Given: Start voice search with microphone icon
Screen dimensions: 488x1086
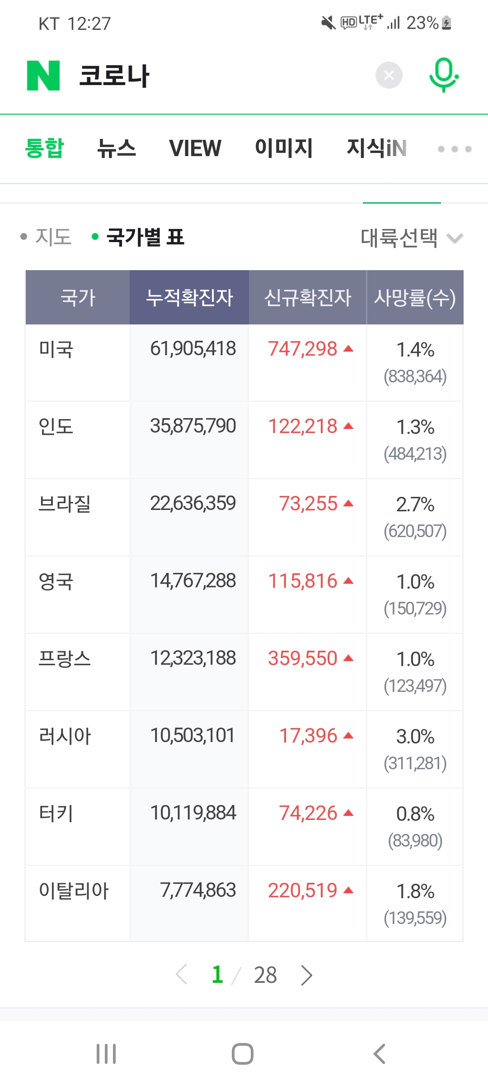Looking at the screenshot, I should click(444, 75).
